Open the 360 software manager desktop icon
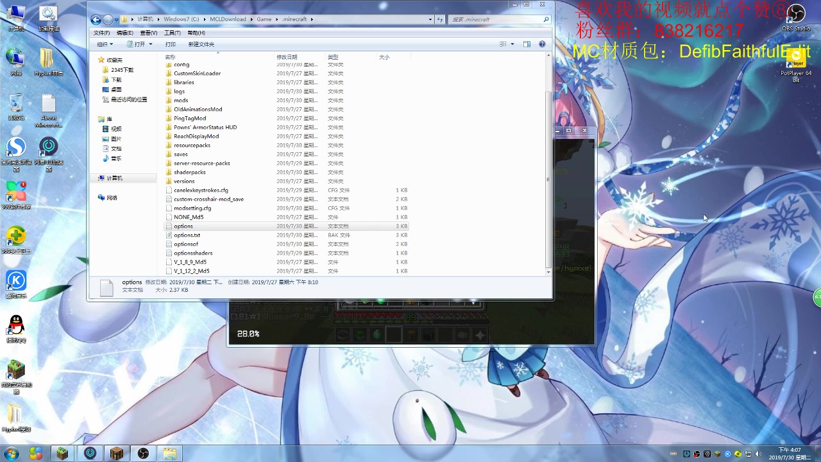Screen dimensions: 821x462 coord(16,195)
